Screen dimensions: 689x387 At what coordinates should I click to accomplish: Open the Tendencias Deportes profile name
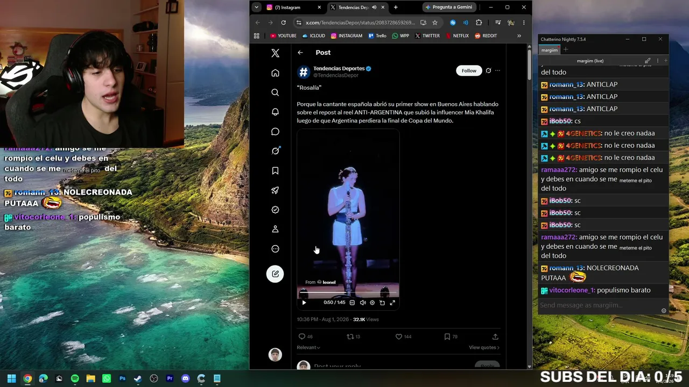click(x=339, y=69)
